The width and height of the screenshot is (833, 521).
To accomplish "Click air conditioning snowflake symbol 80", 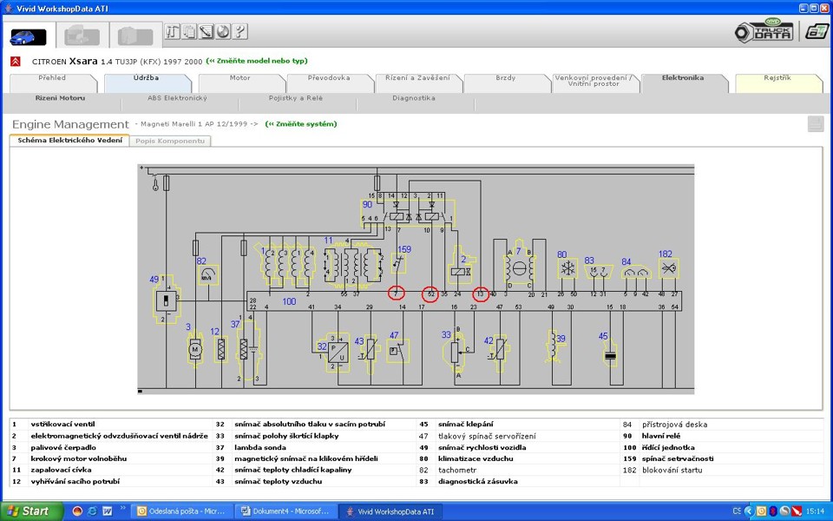I will (567, 268).
